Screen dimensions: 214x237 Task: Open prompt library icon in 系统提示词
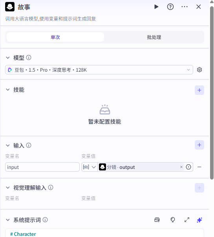click(157, 220)
